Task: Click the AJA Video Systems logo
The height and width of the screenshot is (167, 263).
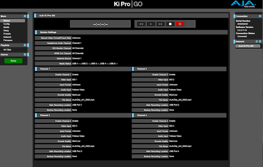Action: coord(243,4)
